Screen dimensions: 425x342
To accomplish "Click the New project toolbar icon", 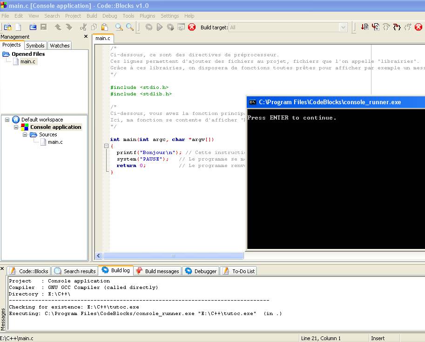I will tap(7, 27).
